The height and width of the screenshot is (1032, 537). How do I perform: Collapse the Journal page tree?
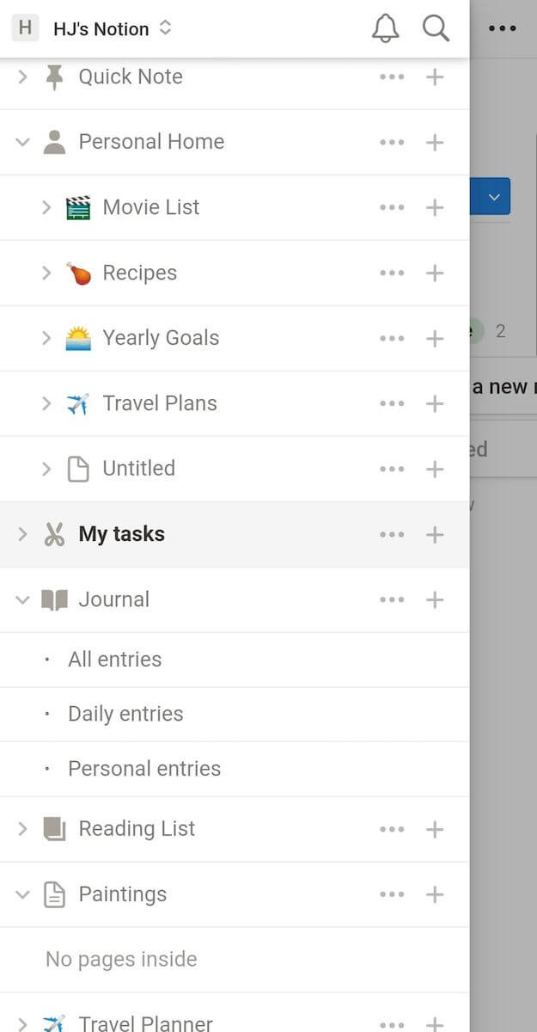[23, 599]
